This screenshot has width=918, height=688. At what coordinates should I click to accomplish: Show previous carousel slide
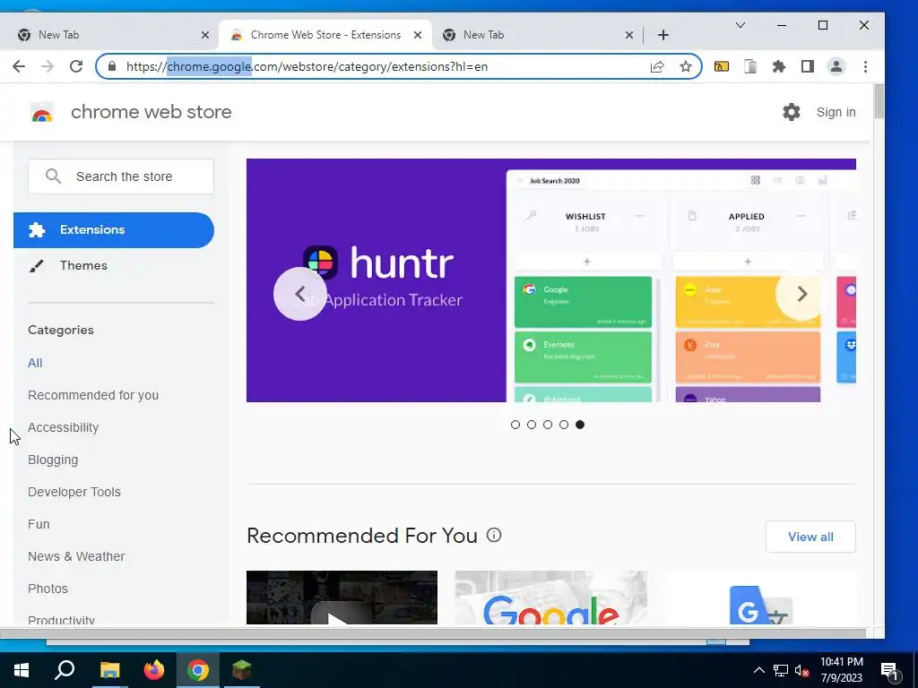299,294
